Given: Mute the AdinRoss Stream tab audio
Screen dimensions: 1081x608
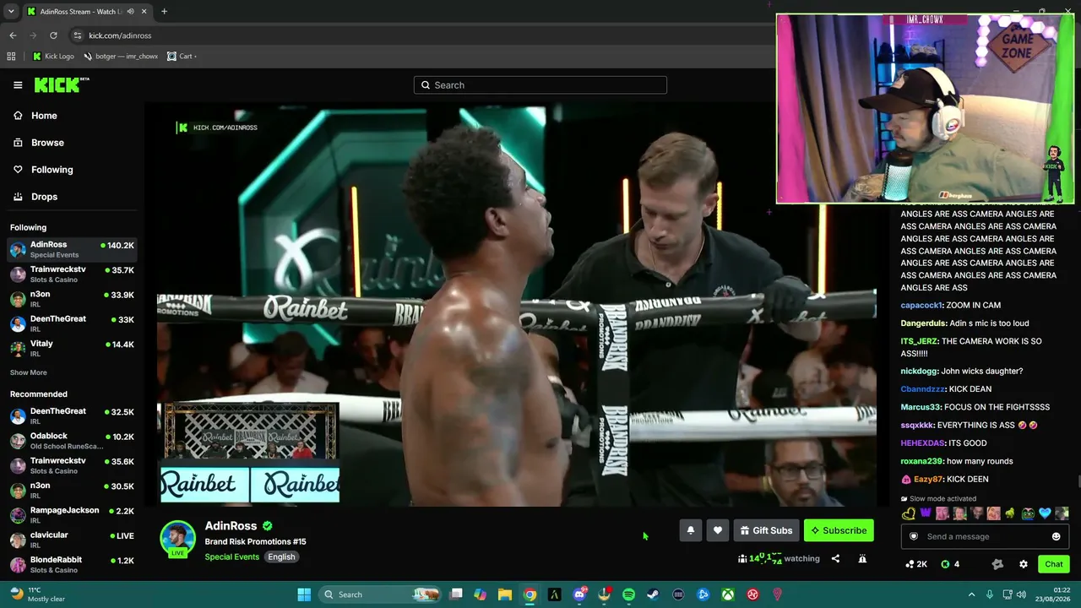Looking at the screenshot, I should [130, 12].
